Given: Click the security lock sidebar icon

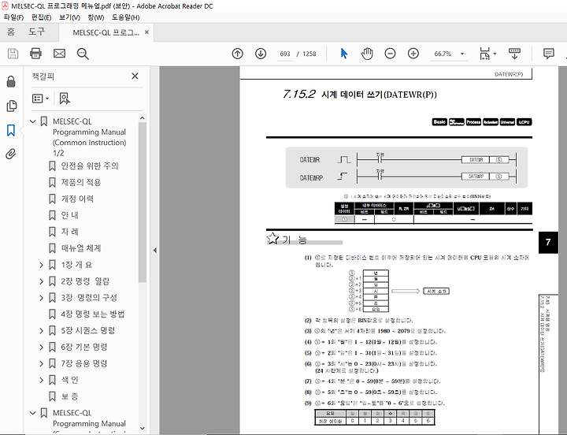Looking at the screenshot, I should (11, 82).
